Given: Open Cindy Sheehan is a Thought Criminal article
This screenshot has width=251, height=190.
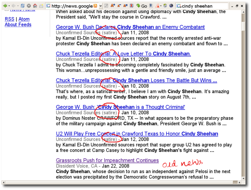Looking at the screenshot, I should point(120,107).
